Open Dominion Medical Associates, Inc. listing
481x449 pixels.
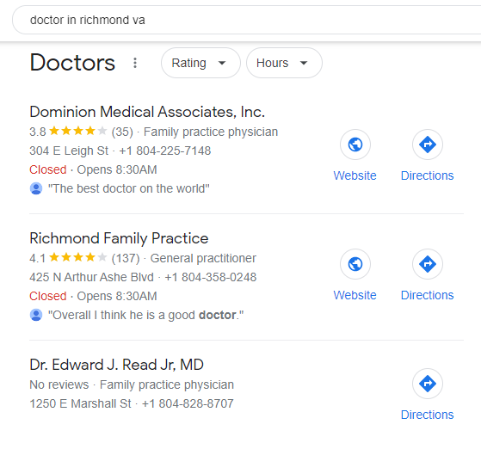pos(147,112)
